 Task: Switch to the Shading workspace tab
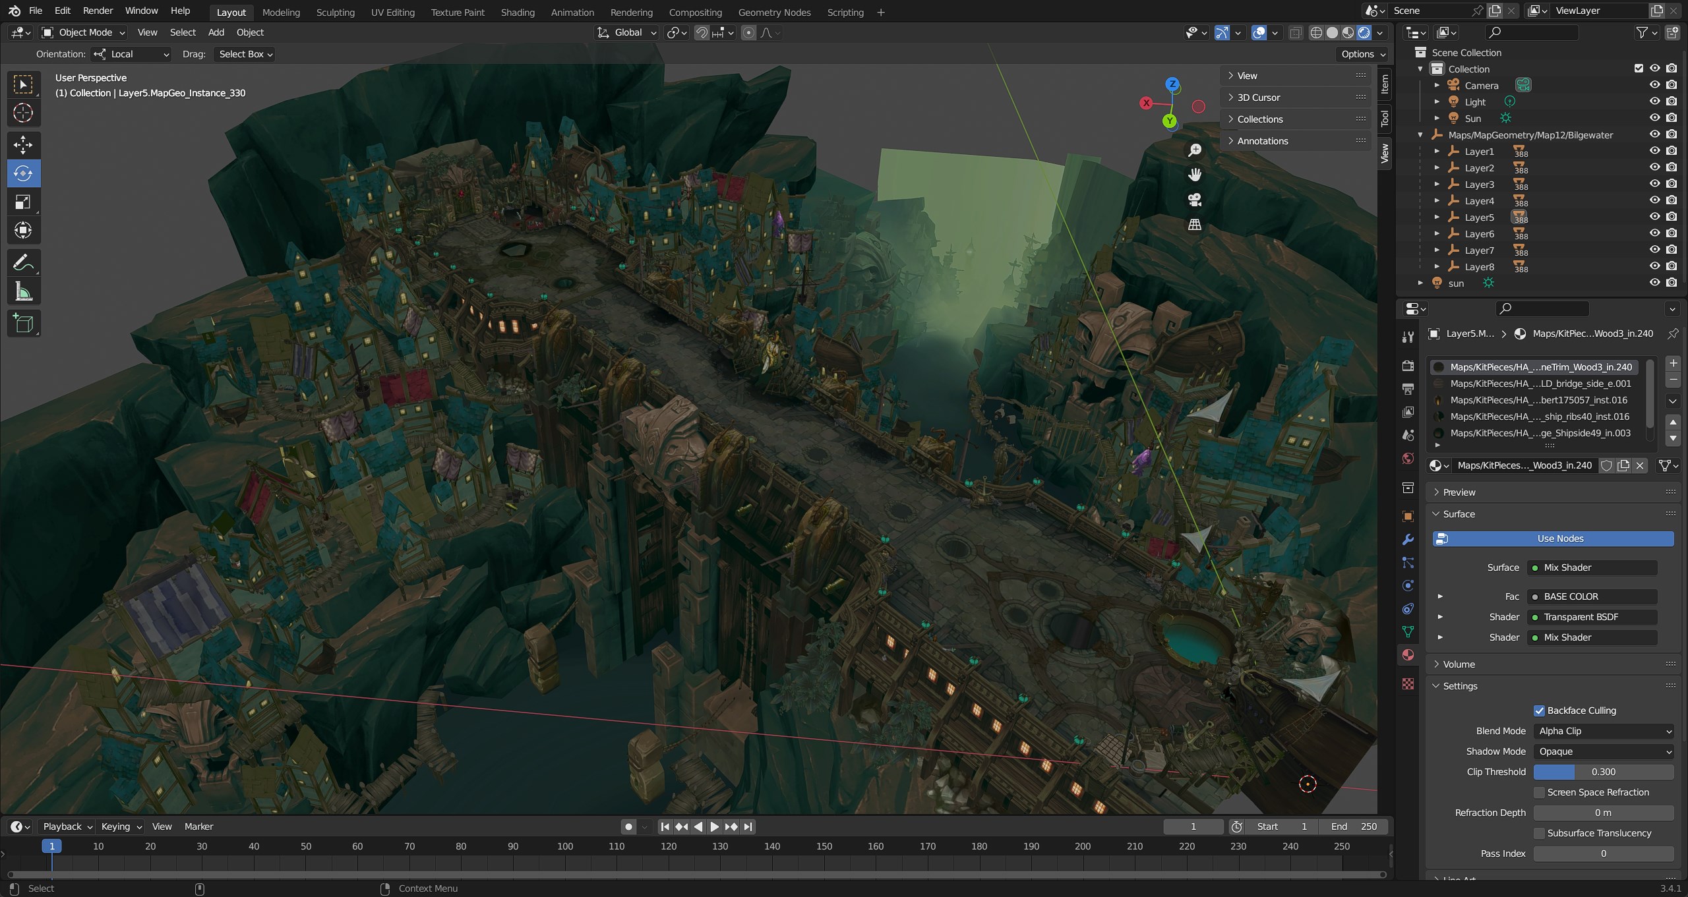click(x=518, y=12)
